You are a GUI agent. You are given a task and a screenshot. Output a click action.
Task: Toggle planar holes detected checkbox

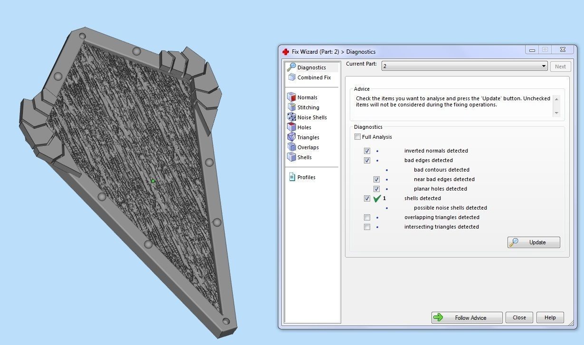376,189
